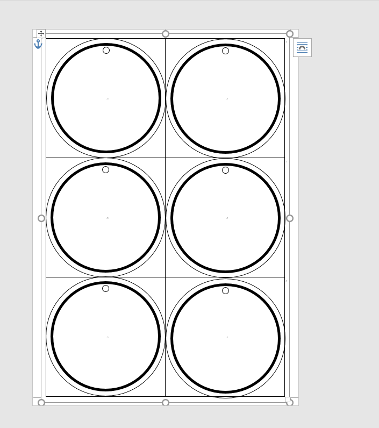Select small hole circle in bottom-left tag
379x428 pixels.
(105, 289)
